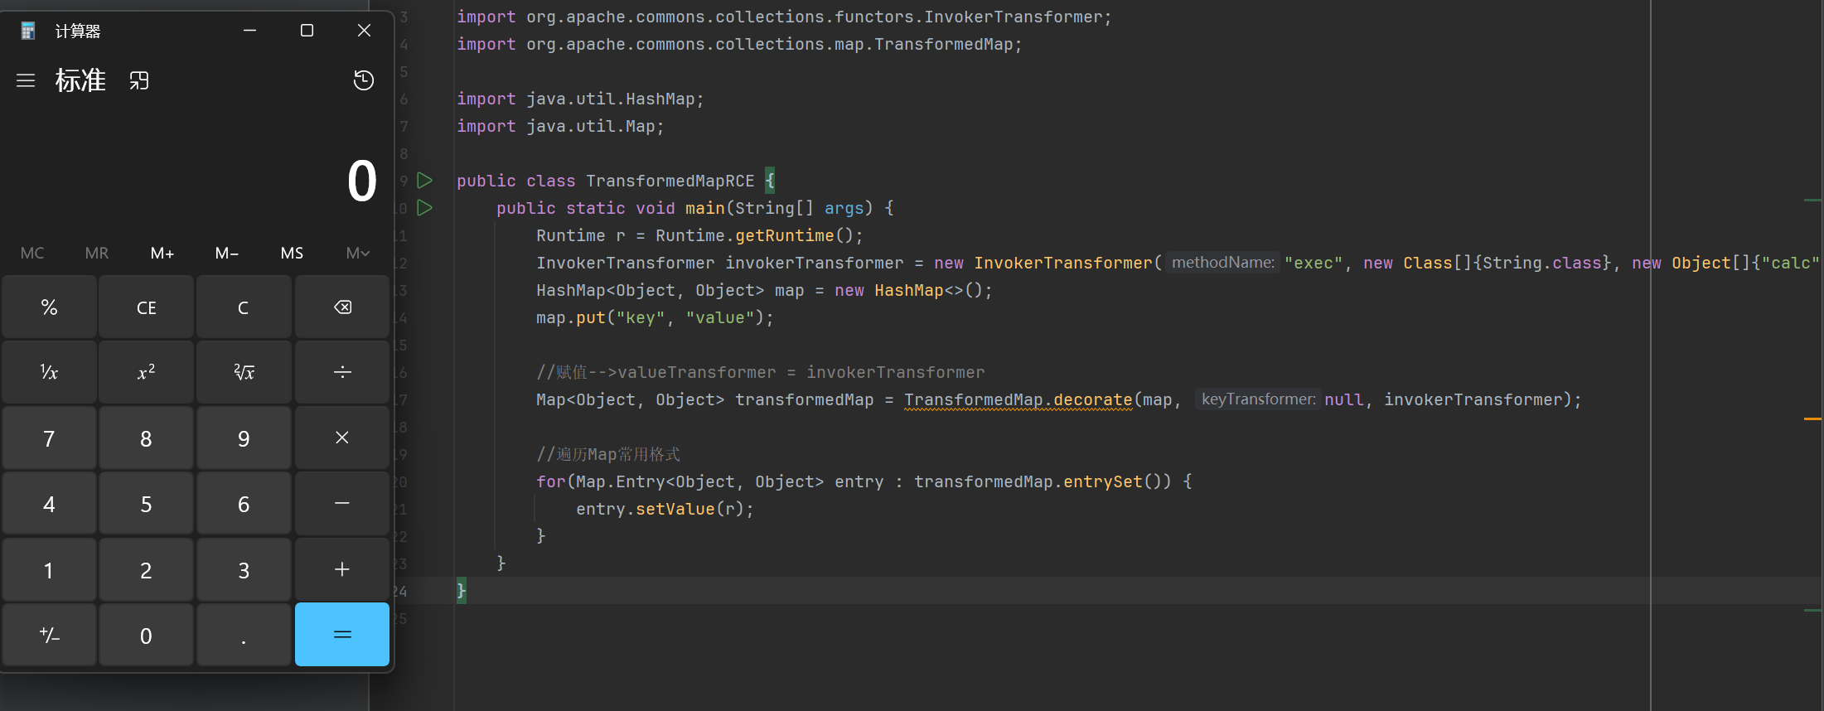The height and width of the screenshot is (711, 1824).
Task: Click the calculator app icon in title bar
Action: point(28,31)
